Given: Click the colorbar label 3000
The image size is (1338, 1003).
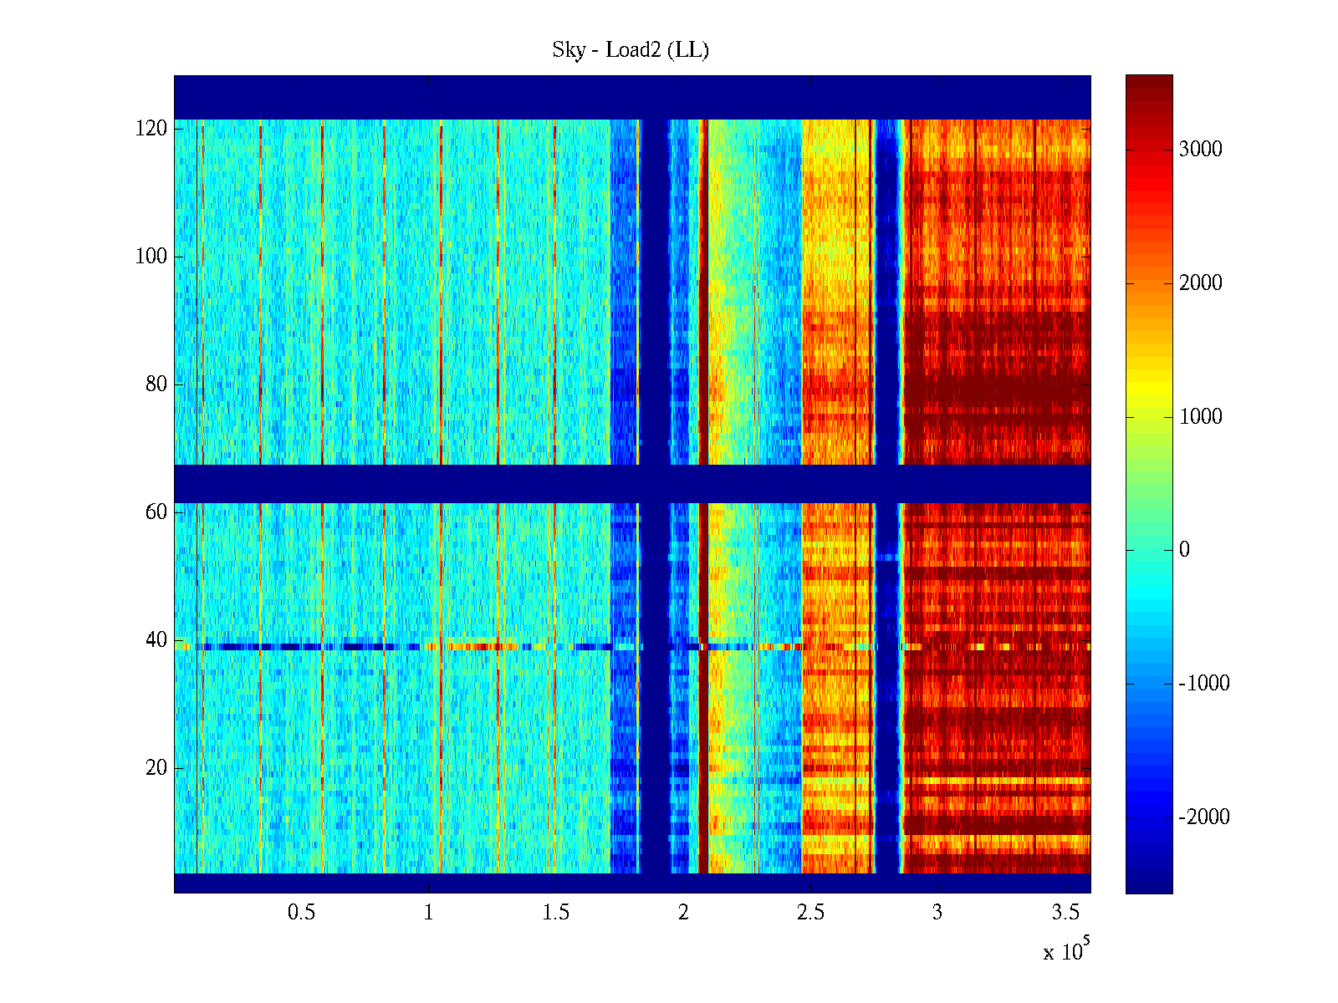Looking at the screenshot, I should tap(1200, 150).
